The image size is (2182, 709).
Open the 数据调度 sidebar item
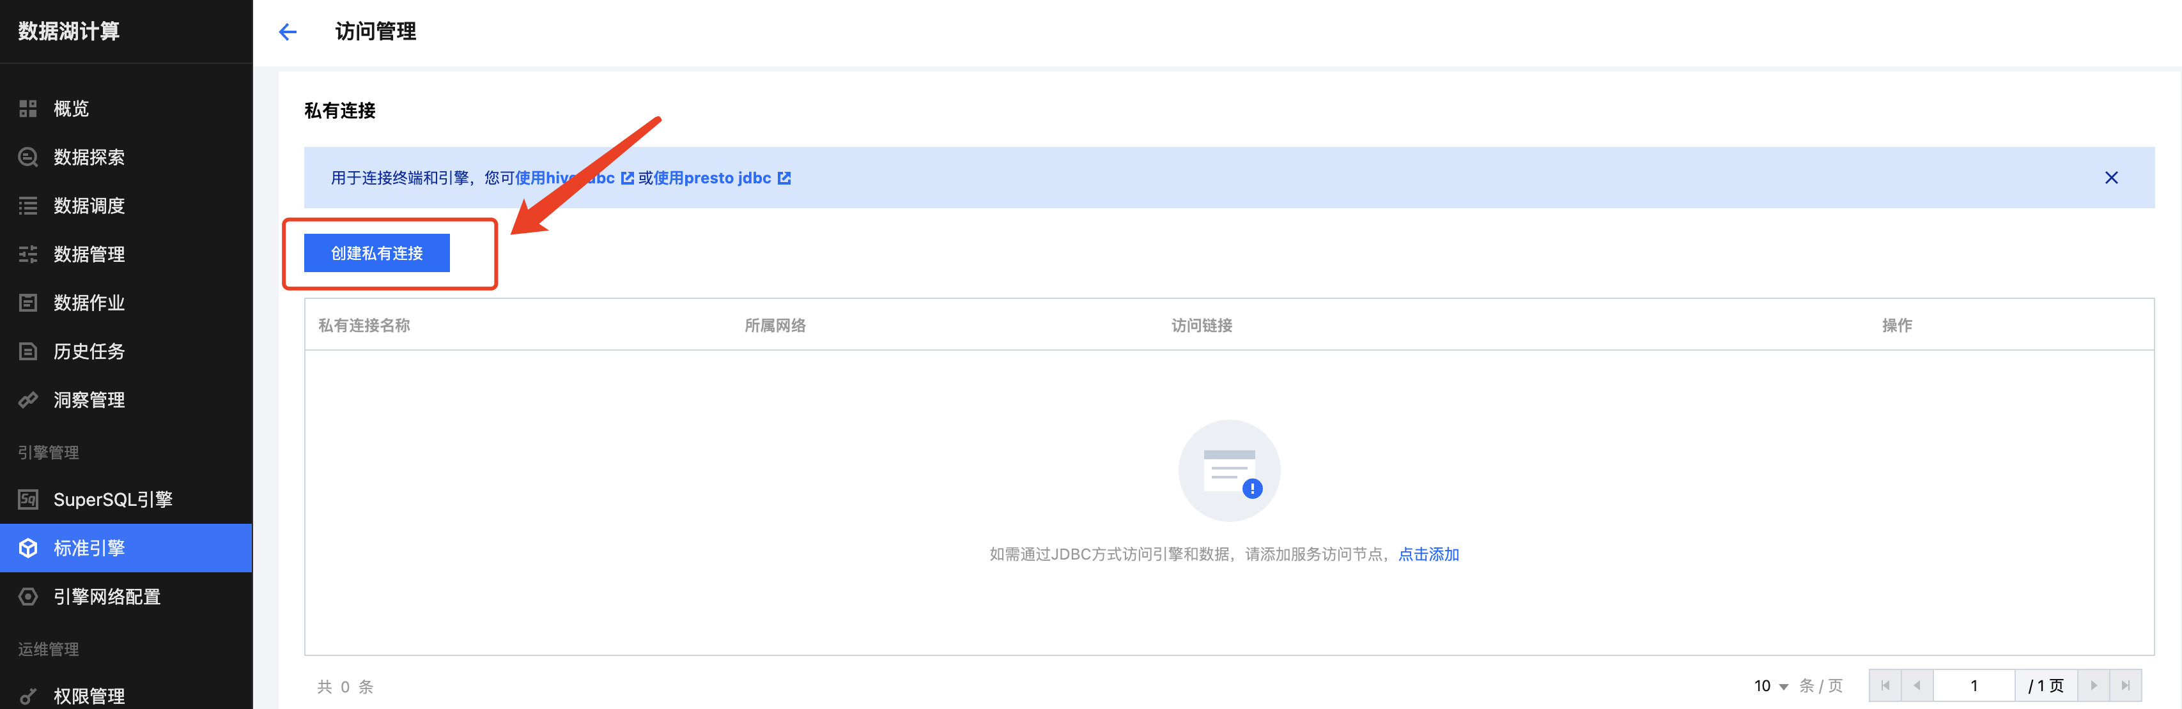[x=89, y=206]
